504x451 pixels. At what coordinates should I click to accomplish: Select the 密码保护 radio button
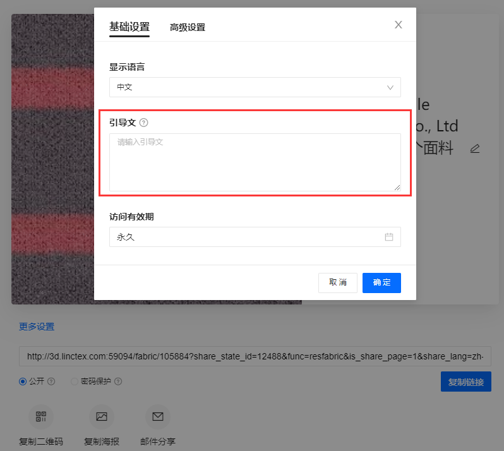(x=75, y=382)
